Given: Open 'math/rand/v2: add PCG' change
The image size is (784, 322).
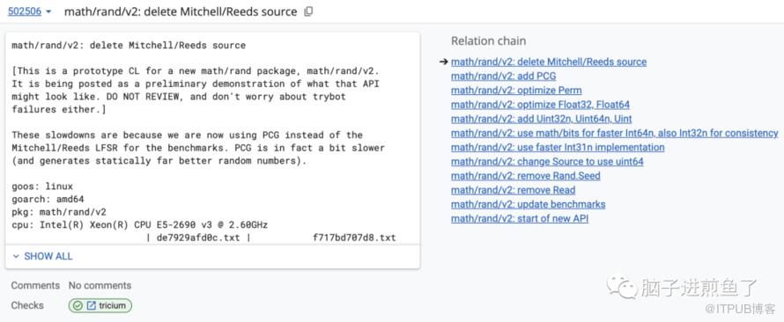Looking at the screenshot, I should 503,76.
